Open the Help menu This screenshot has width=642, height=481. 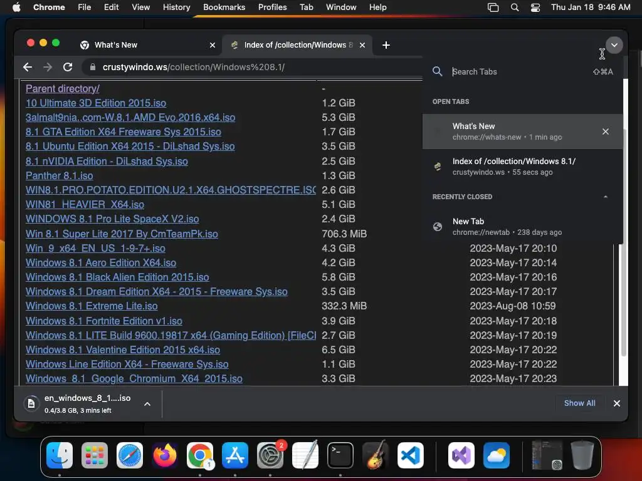[x=377, y=8]
